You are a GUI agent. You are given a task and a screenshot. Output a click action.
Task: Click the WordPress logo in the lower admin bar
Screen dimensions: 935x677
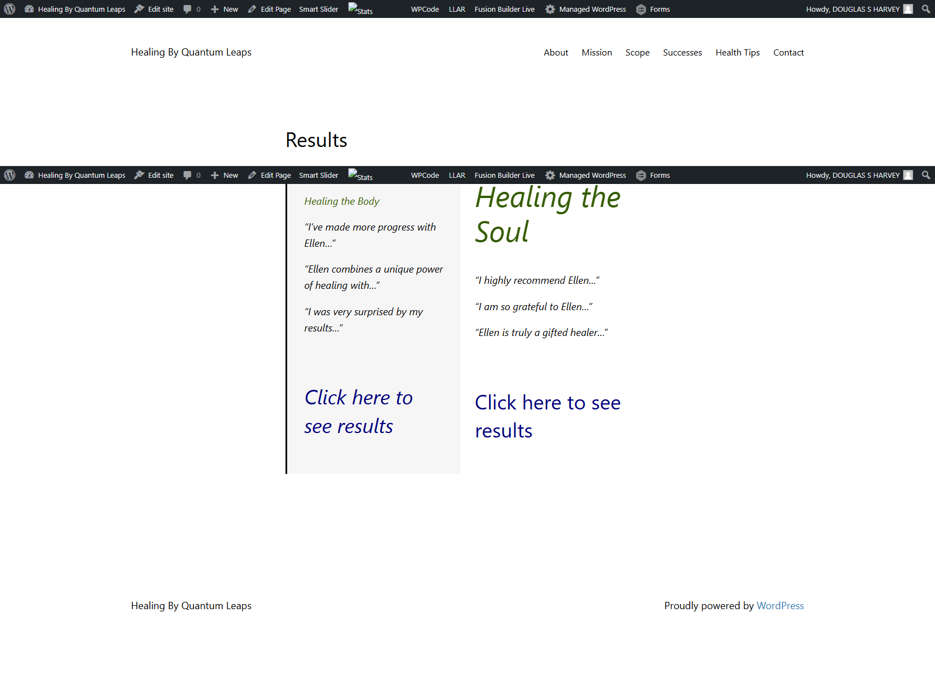click(10, 175)
